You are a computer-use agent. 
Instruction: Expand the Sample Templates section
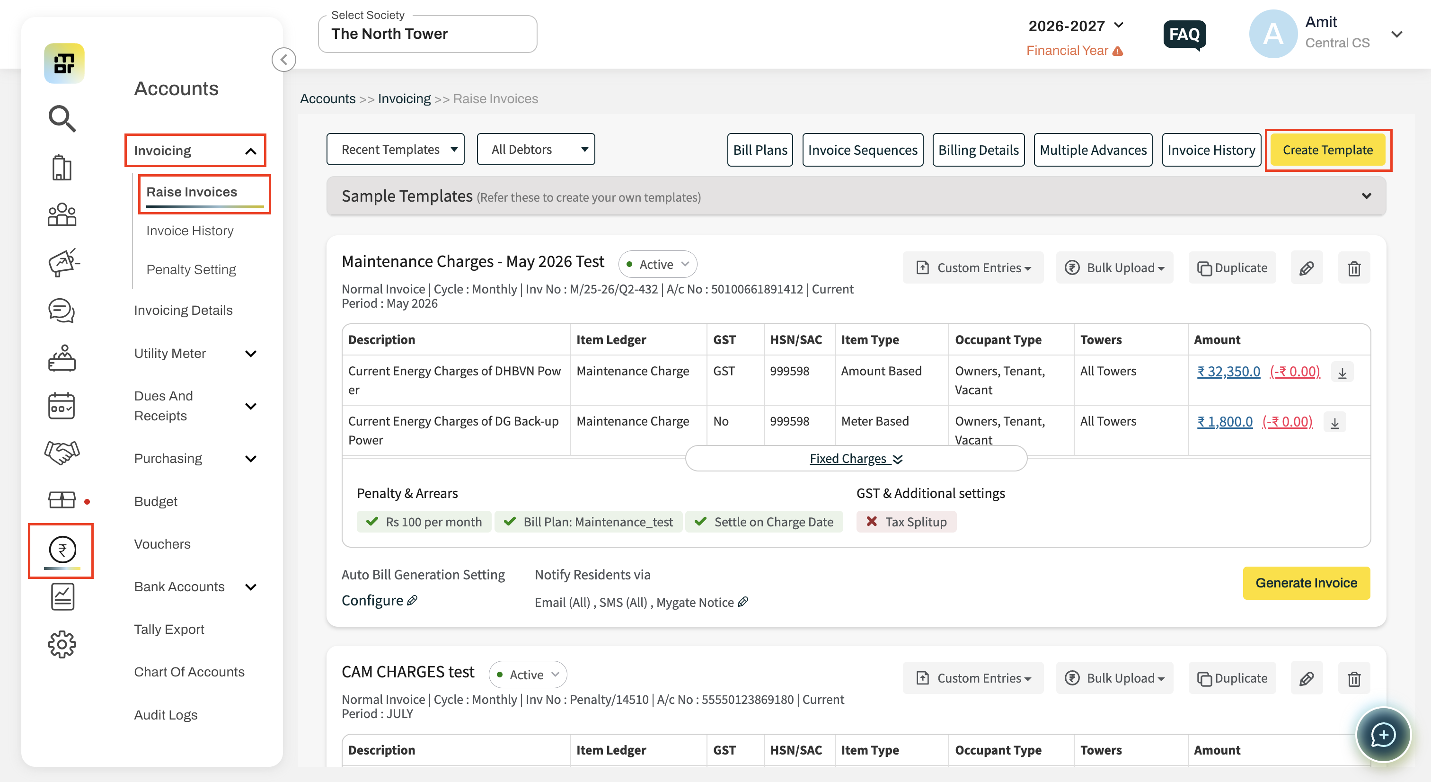(856, 196)
